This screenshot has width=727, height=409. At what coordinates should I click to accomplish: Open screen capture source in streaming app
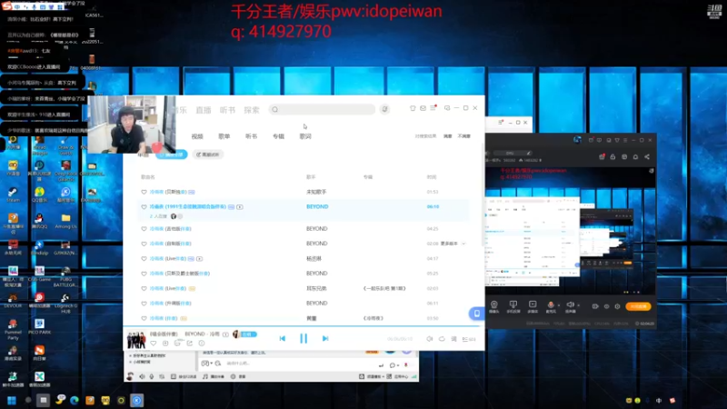coord(513,306)
